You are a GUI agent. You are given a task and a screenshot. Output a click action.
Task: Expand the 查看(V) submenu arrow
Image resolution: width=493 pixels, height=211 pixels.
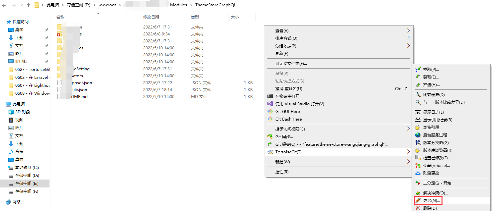(x=408, y=30)
